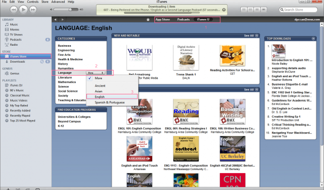Click the Search Store field

(298, 10)
